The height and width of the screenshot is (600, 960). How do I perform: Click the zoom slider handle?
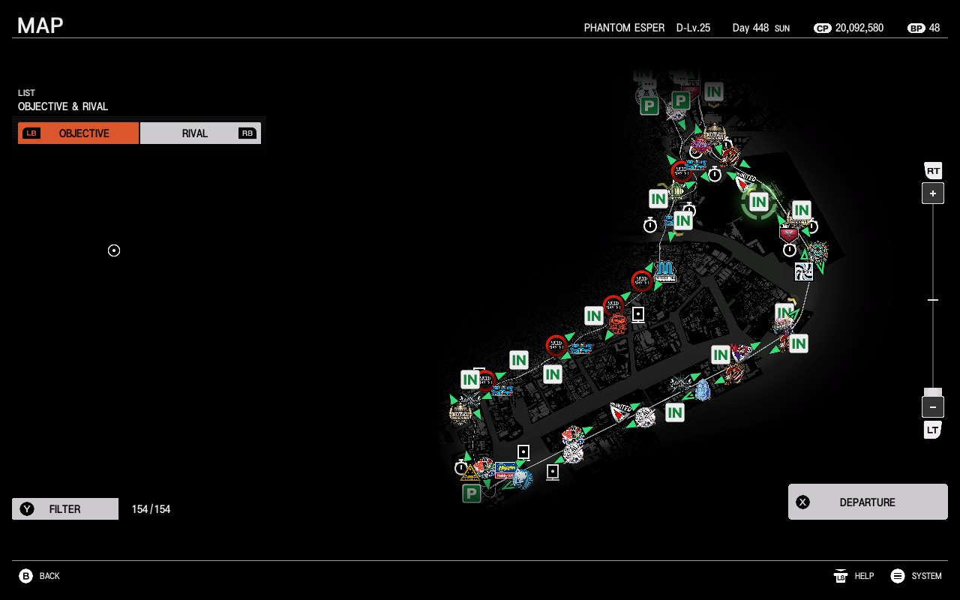pyautogui.click(x=933, y=392)
